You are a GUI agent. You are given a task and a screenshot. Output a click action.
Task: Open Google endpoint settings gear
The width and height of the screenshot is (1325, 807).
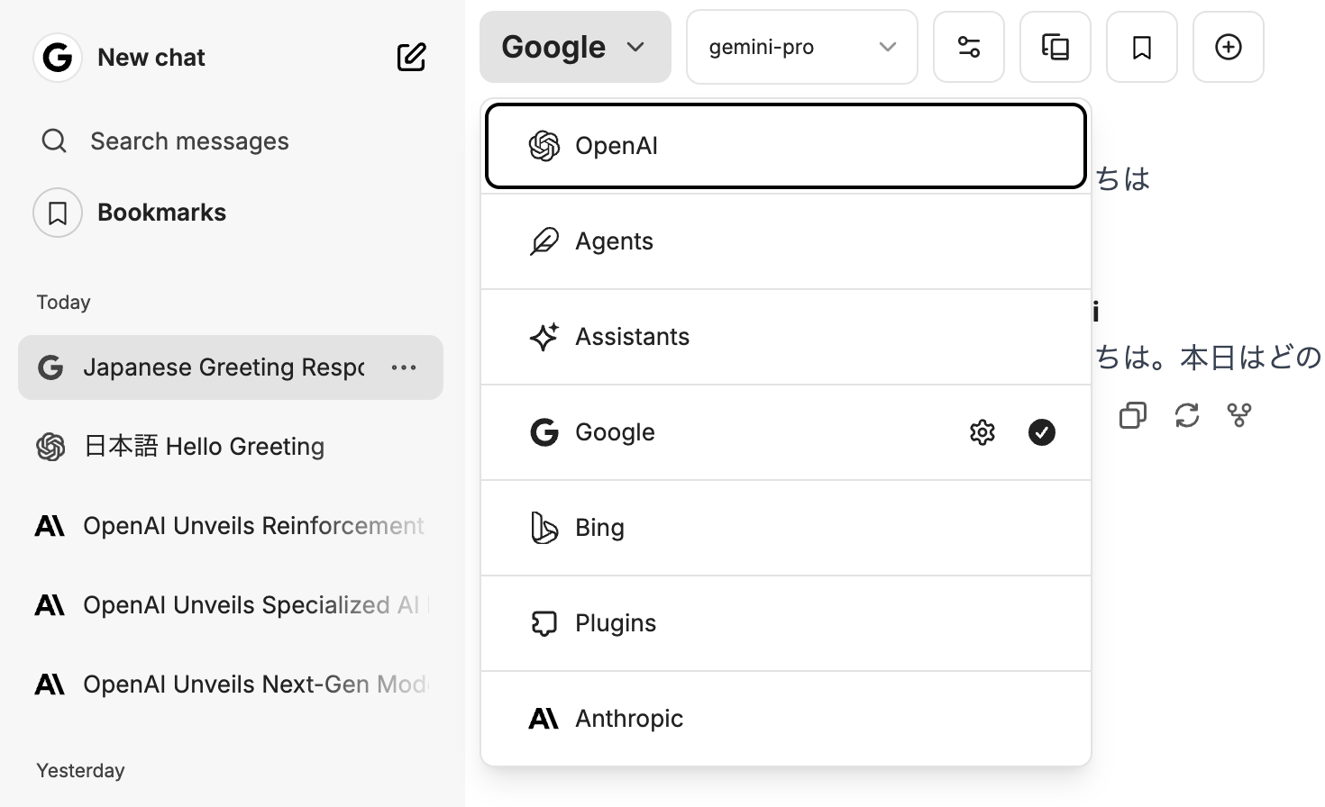pos(982,432)
